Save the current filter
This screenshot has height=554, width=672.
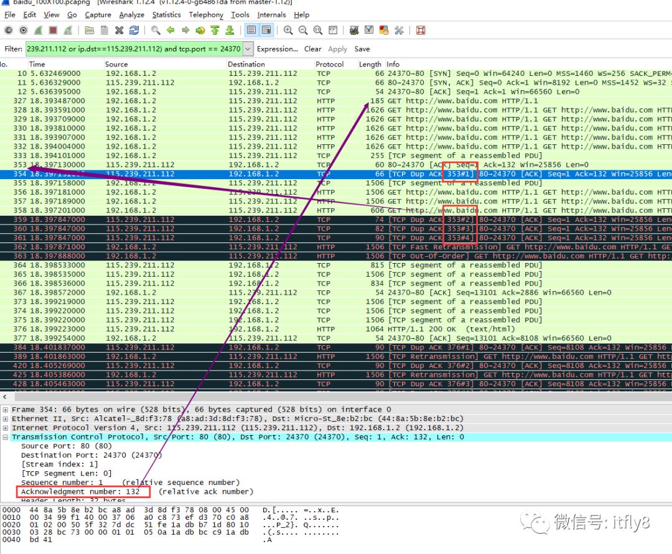click(362, 48)
